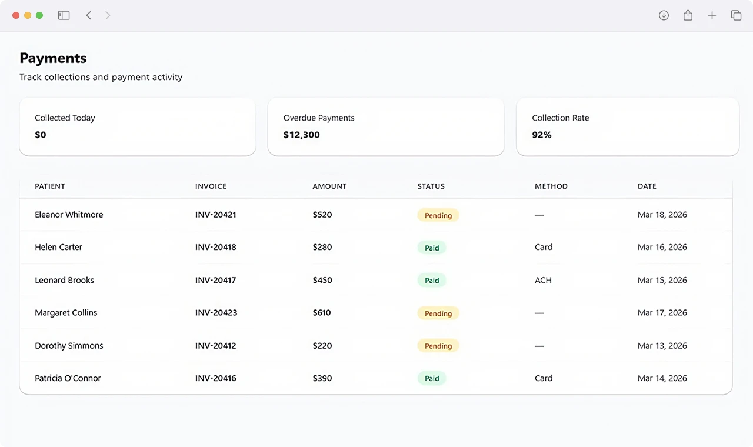Click the Mar 18, 2026 date
This screenshot has width=753, height=447.
point(662,215)
